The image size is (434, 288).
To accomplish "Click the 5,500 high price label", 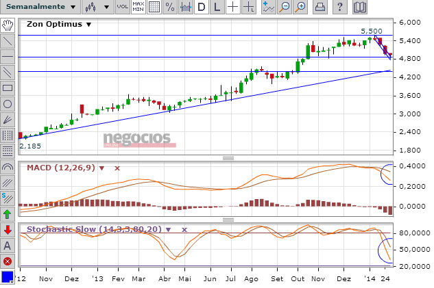I will coord(372,31).
